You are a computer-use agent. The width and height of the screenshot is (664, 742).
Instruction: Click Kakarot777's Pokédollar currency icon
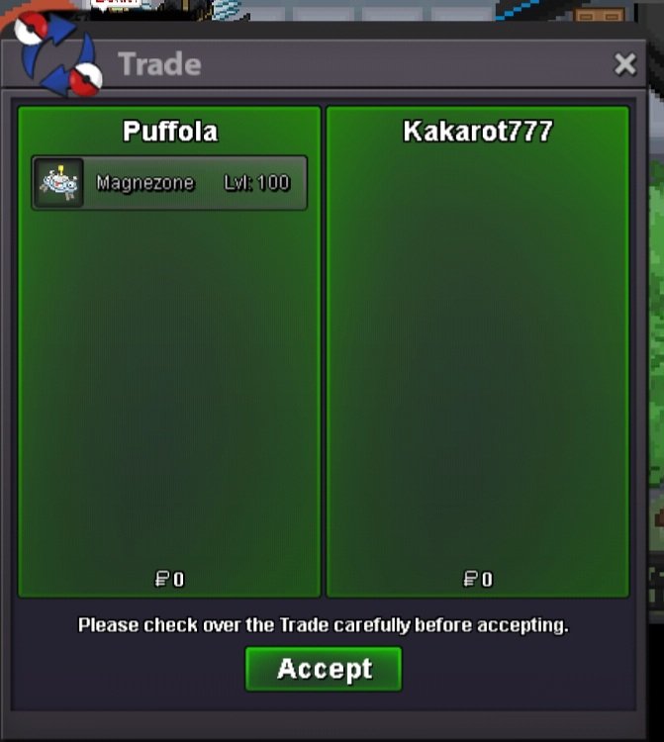pos(470,579)
